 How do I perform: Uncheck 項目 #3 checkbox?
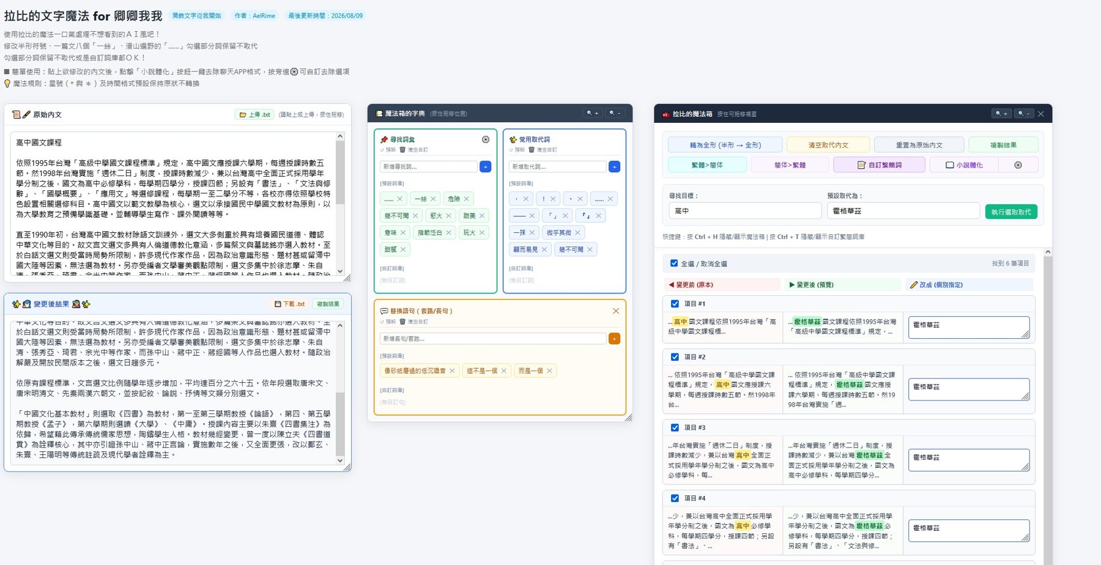(x=675, y=427)
